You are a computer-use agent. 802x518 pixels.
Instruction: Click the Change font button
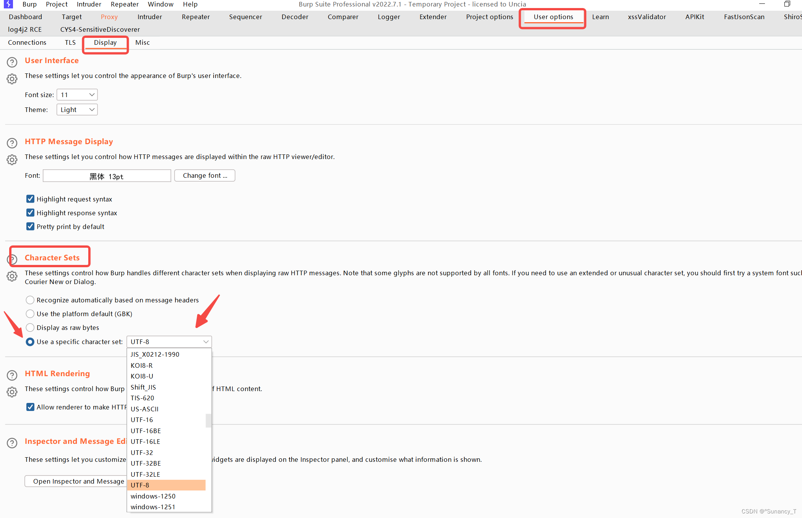coord(205,175)
